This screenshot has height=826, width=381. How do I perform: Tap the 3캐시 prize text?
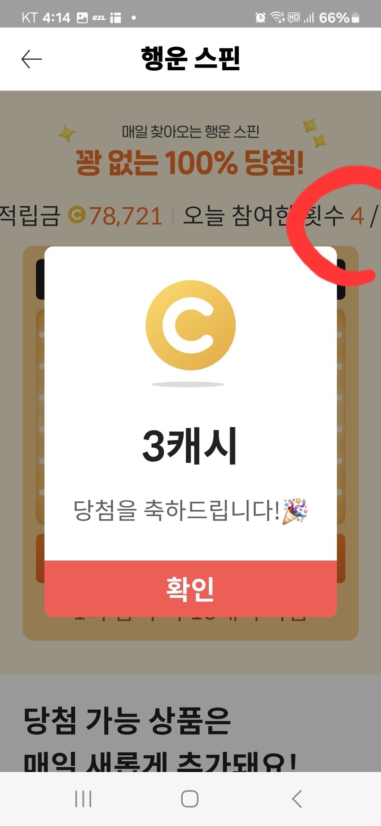coord(190,445)
